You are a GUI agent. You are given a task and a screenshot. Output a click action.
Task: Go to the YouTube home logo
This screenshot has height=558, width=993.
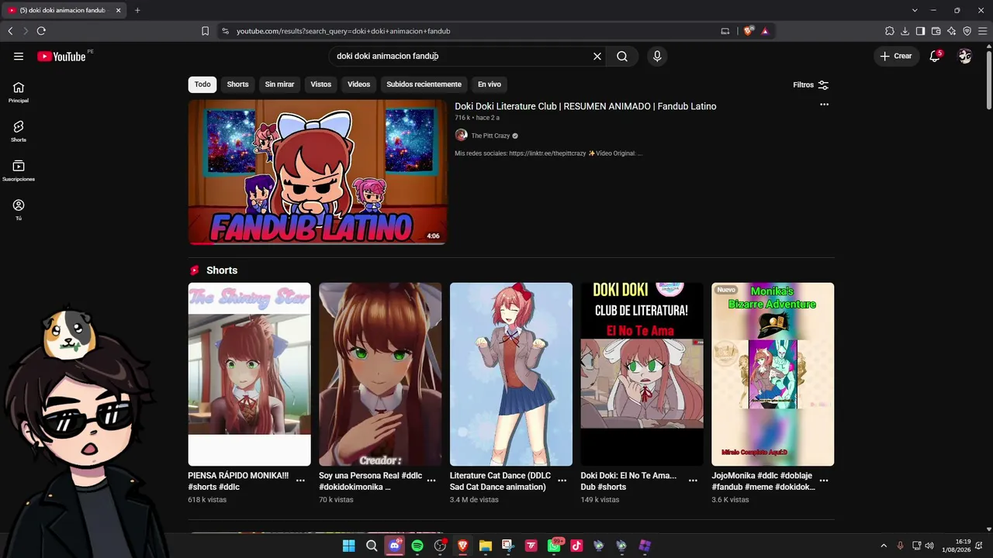point(61,56)
